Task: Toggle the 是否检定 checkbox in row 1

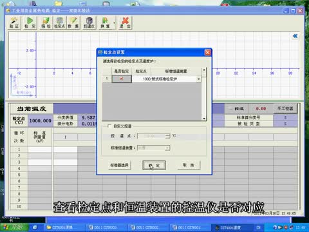Action: pyautogui.click(x=122, y=79)
